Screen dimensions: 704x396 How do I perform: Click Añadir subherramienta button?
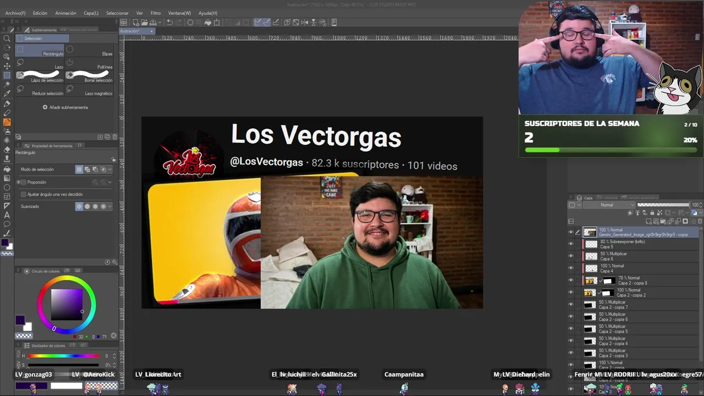[65, 107]
